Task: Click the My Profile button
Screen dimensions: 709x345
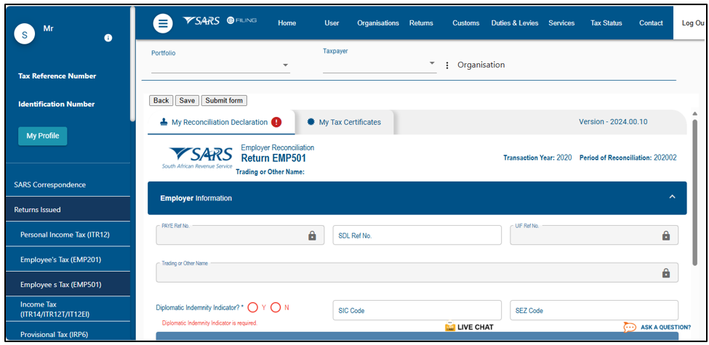Action: coord(42,136)
